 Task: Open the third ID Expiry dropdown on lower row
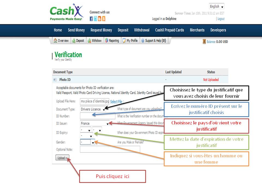coord(86,136)
